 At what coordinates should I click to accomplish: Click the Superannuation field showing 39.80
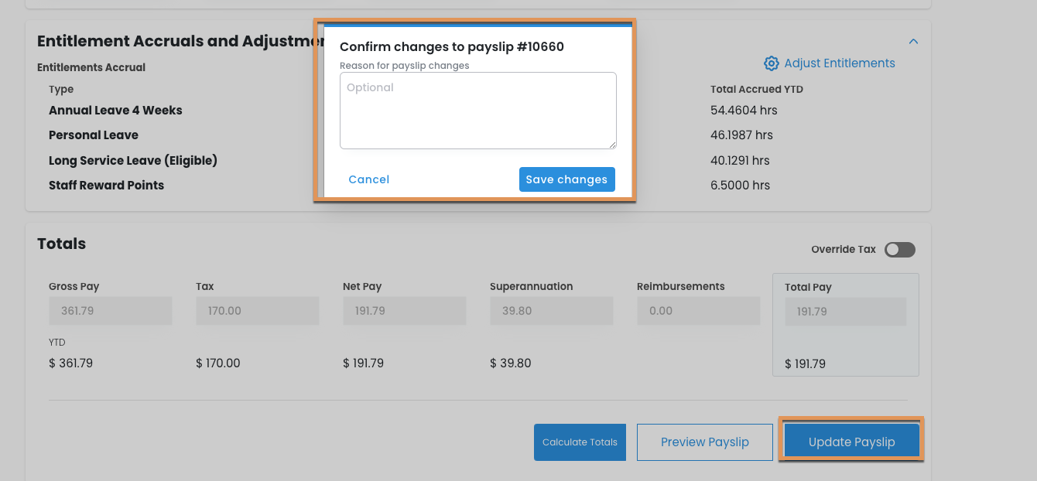551,311
